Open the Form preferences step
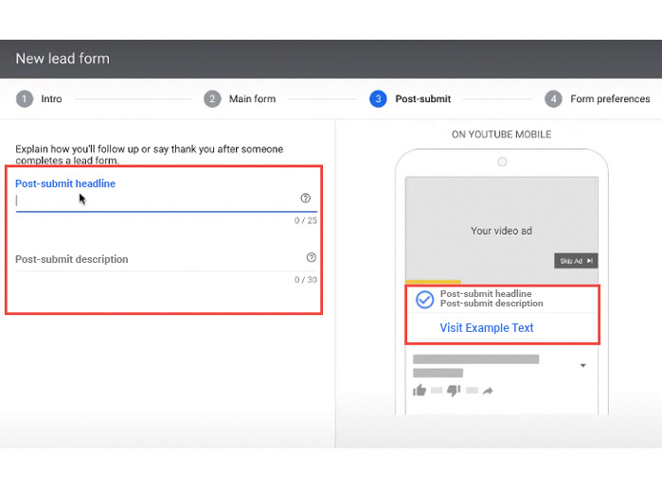Screen dimensions: 662x488 point(610,98)
